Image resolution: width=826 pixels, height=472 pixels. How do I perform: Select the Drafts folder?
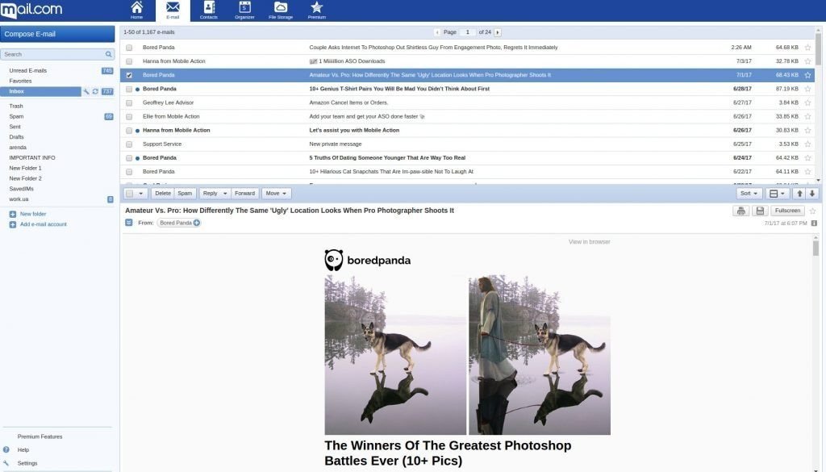tap(17, 137)
